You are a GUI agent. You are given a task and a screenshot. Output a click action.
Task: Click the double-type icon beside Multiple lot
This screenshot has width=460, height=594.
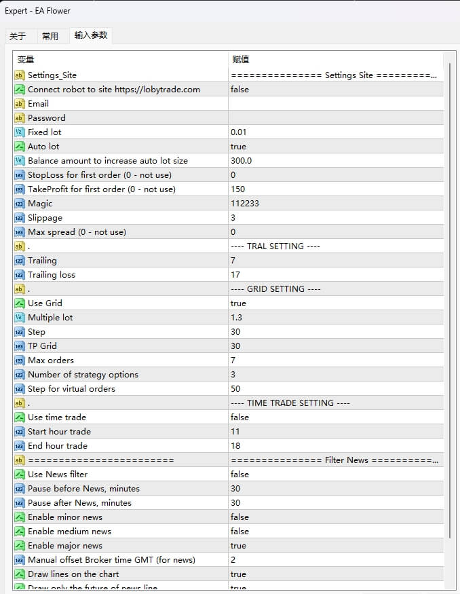click(19, 318)
